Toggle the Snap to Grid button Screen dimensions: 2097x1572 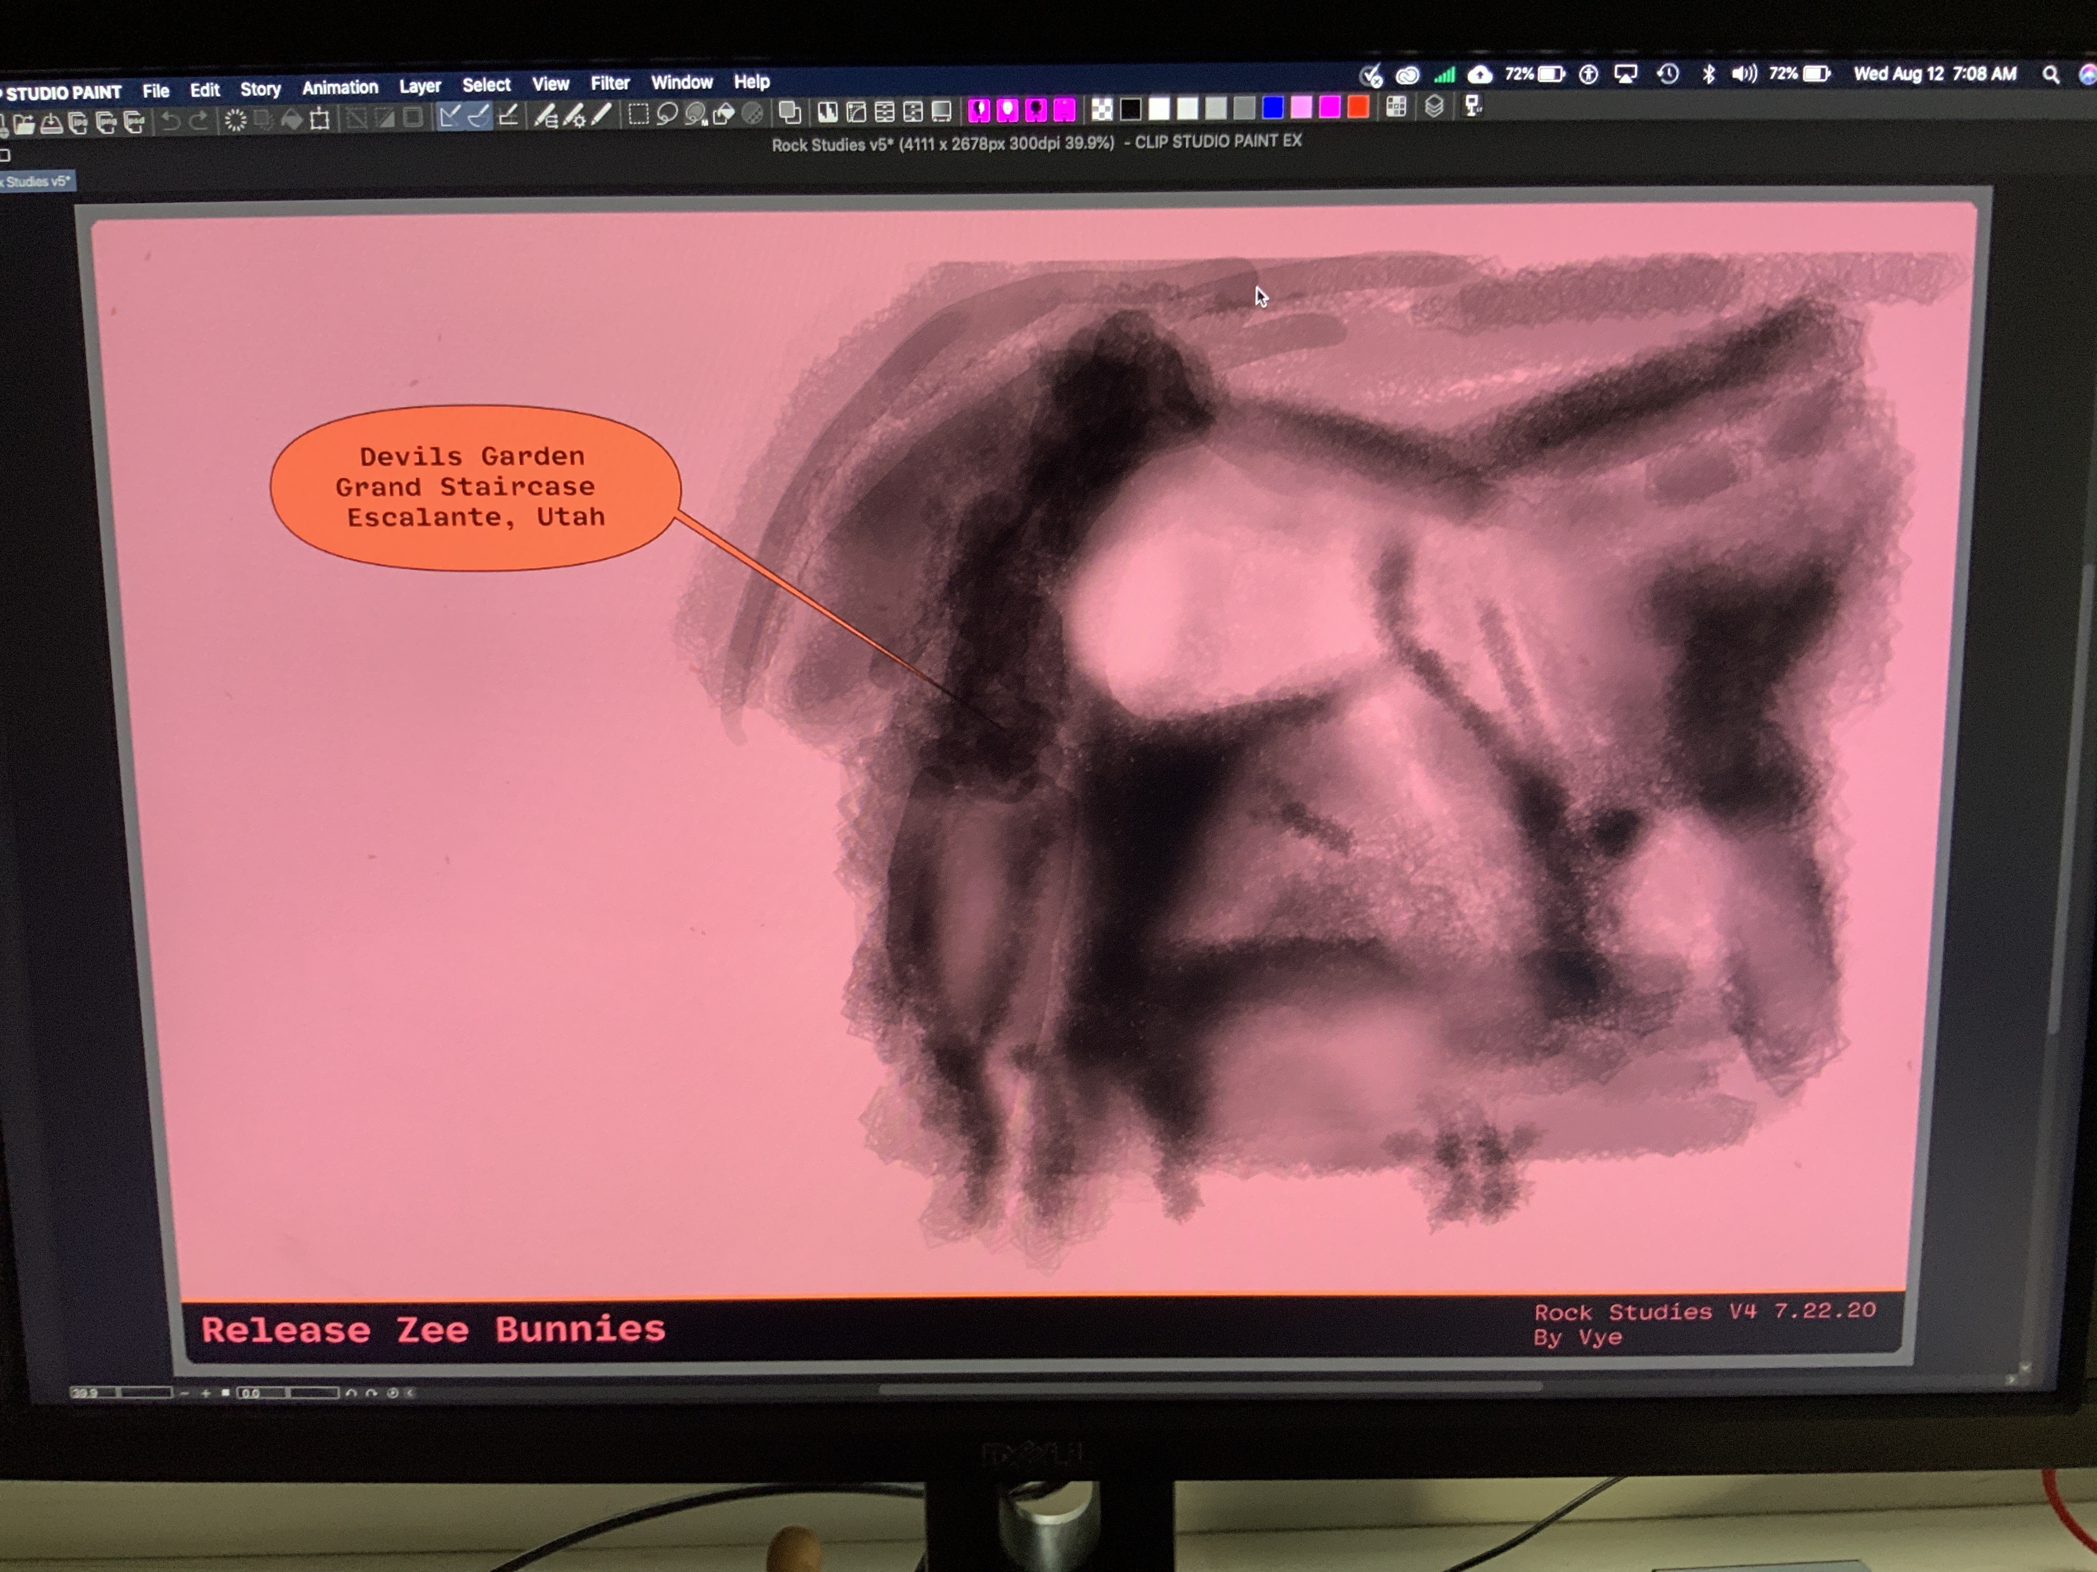(508, 115)
